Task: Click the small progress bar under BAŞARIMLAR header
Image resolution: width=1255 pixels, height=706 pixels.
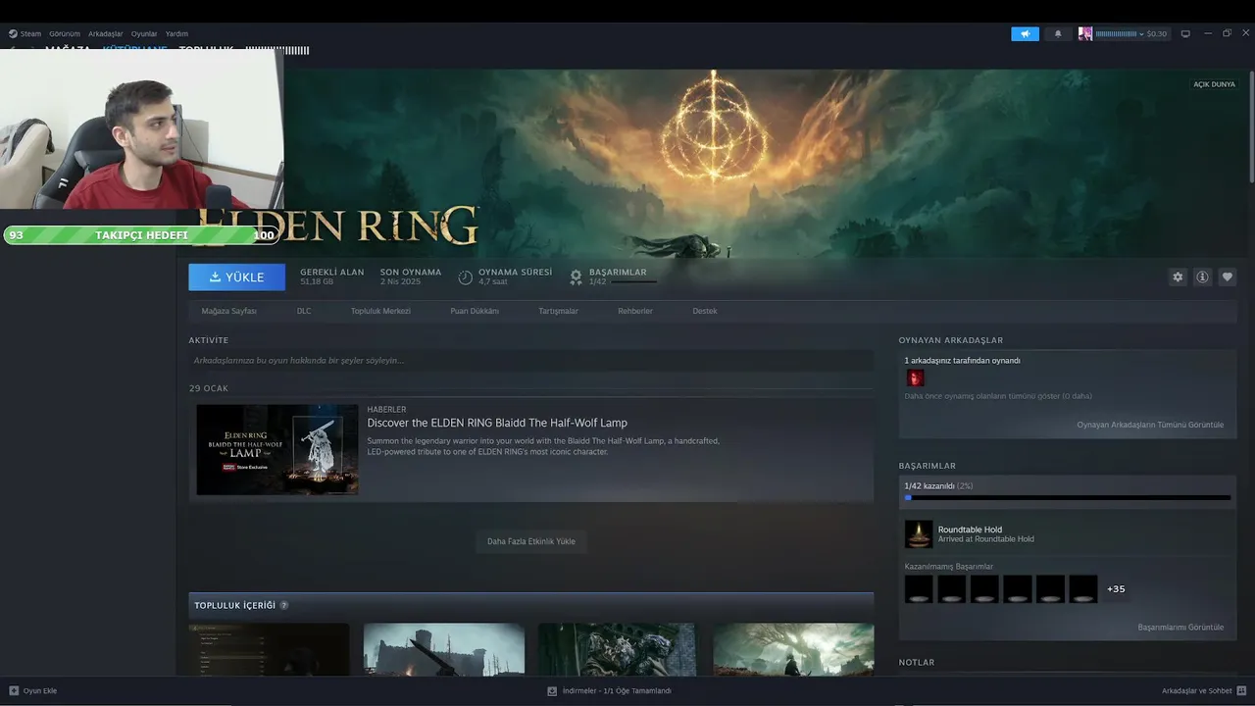Action: (633, 282)
